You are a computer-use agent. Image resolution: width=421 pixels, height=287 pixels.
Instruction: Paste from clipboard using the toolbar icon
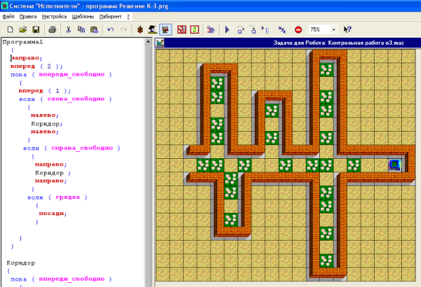click(94, 30)
